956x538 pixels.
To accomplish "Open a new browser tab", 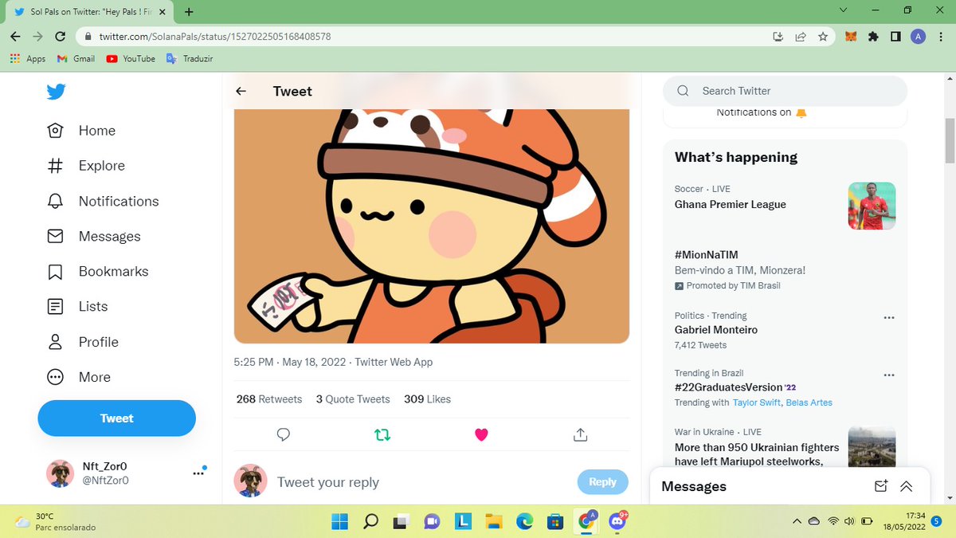I will coord(189,12).
